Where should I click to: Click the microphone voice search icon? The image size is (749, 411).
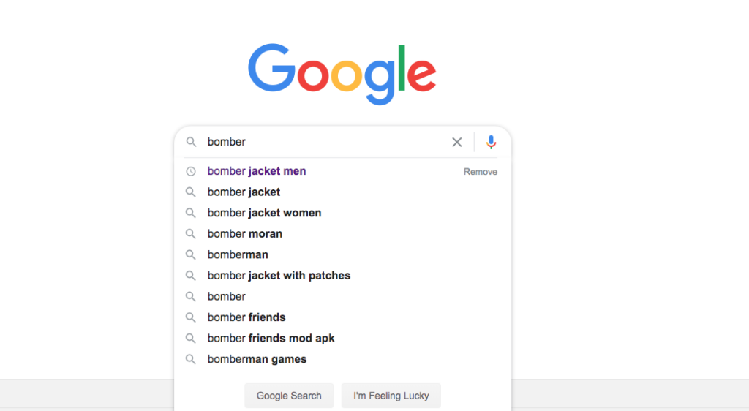[x=491, y=142]
